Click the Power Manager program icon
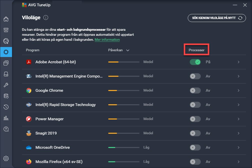This screenshot has width=252, height=168. [x=29, y=119]
